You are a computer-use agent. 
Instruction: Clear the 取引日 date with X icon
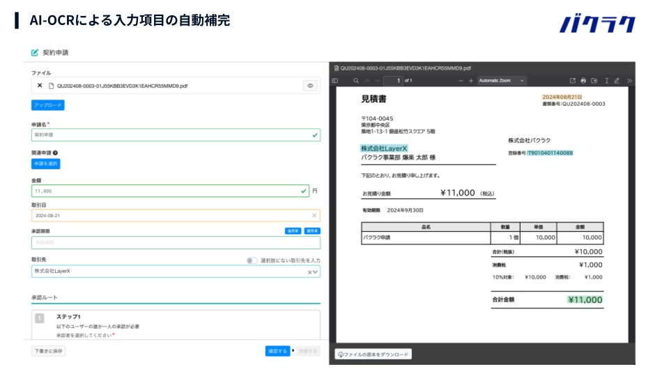(314, 216)
